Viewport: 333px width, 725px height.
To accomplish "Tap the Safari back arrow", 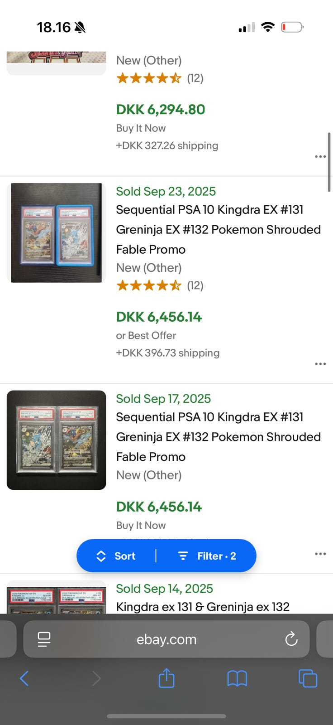I will (x=24, y=678).
